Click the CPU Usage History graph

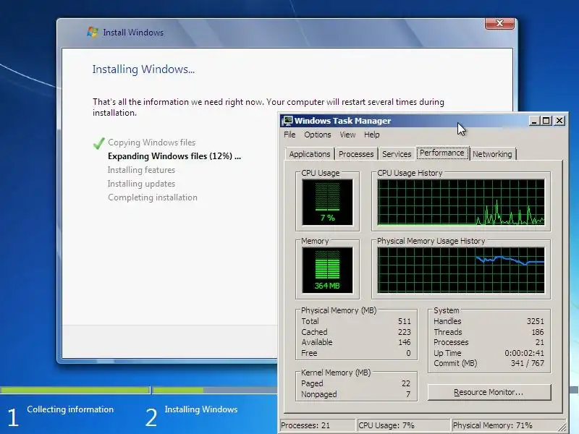pyautogui.click(x=461, y=203)
